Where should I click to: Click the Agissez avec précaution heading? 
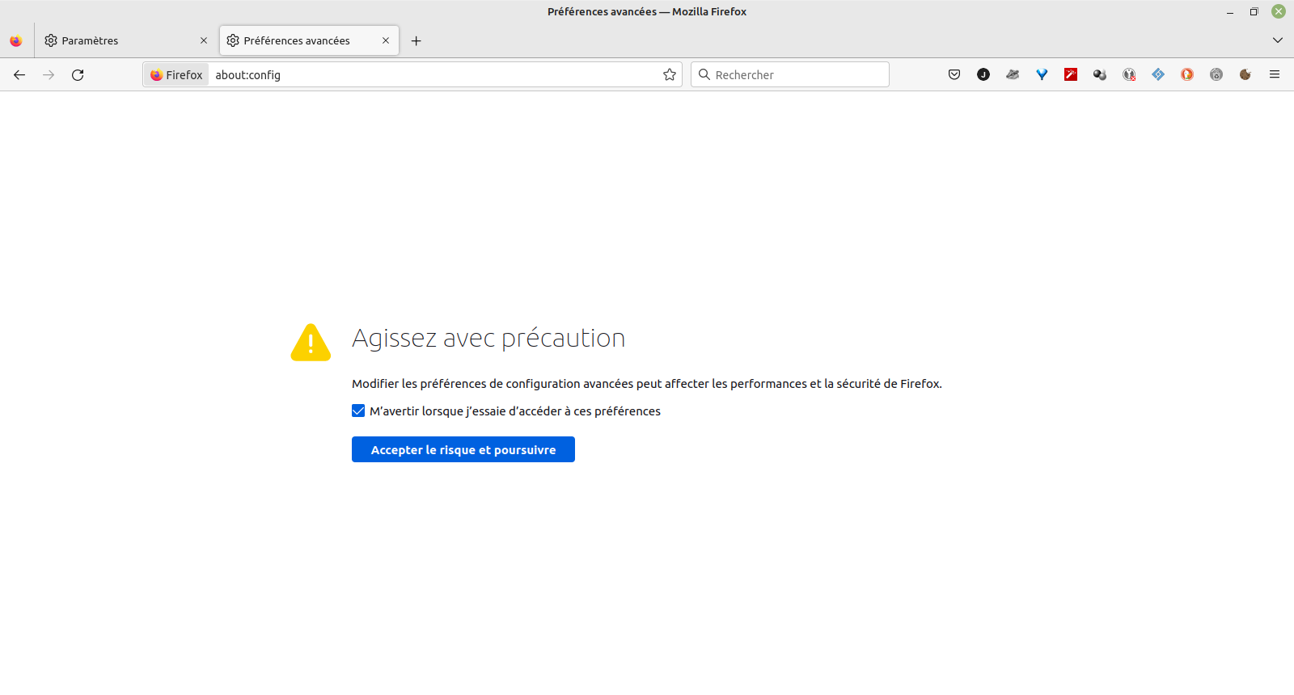click(x=488, y=338)
